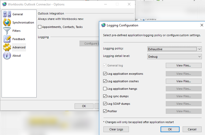This screenshot has height=135, width=205.
Task: Click the Outlook Integration section heading
Action: (51, 13)
